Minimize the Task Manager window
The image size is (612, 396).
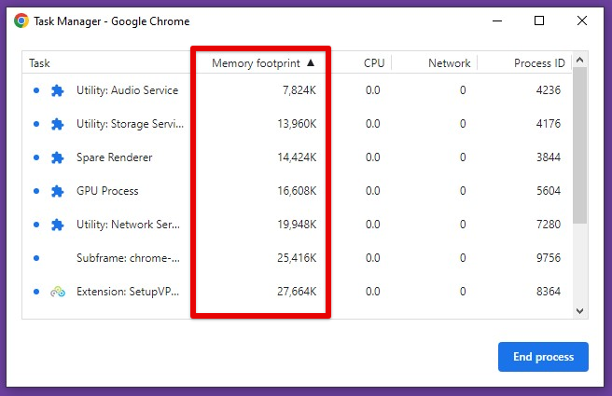(x=497, y=20)
